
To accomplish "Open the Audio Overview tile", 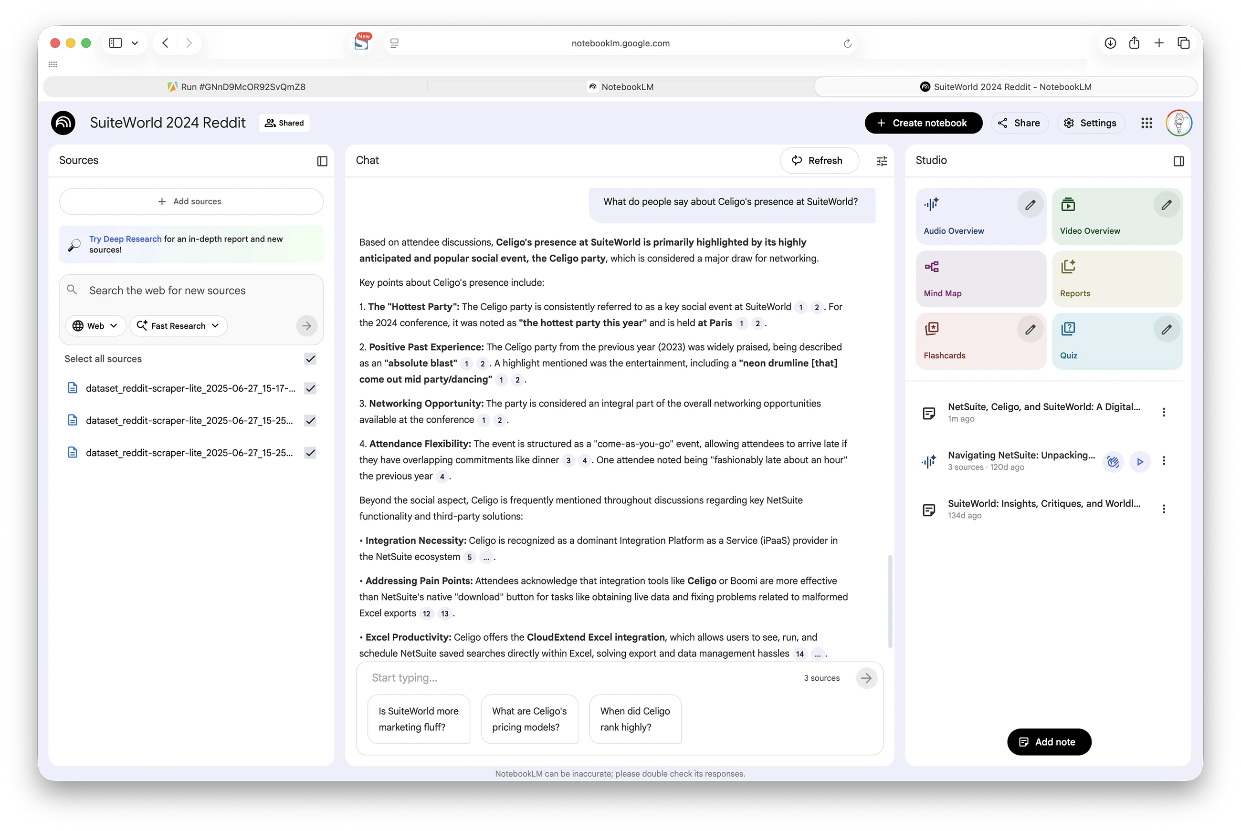I will click(x=981, y=216).
